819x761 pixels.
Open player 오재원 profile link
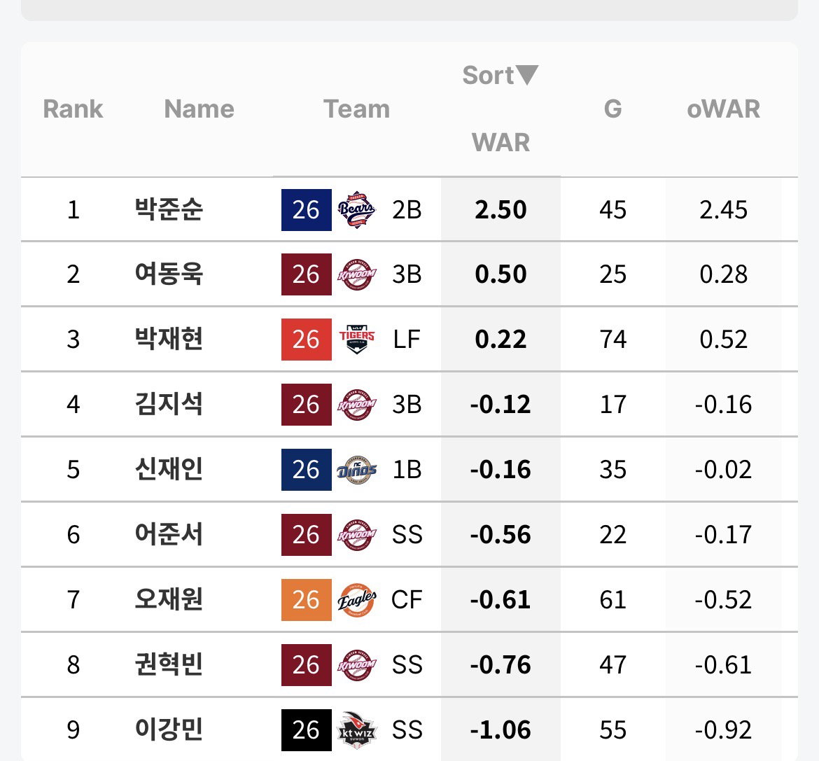coord(169,599)
